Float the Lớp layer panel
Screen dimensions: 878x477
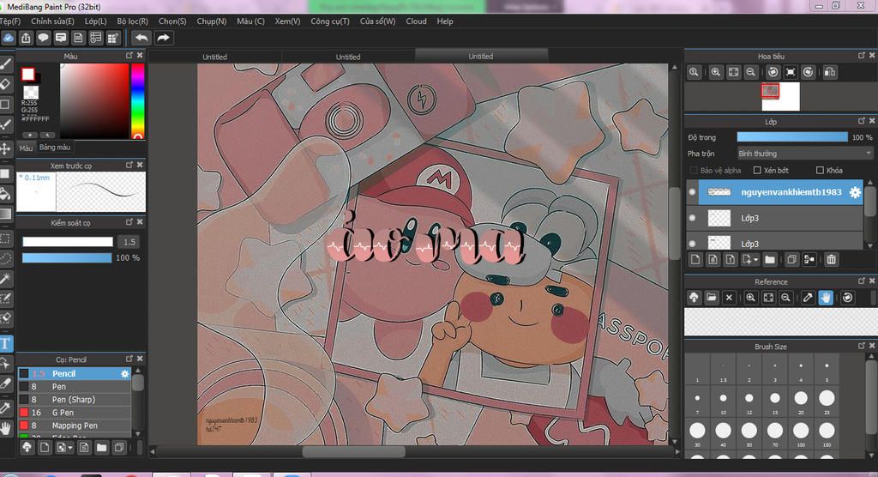(861, 120)
